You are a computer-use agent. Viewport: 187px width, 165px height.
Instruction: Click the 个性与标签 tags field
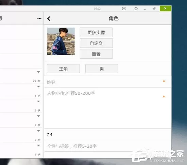point(108,146)
